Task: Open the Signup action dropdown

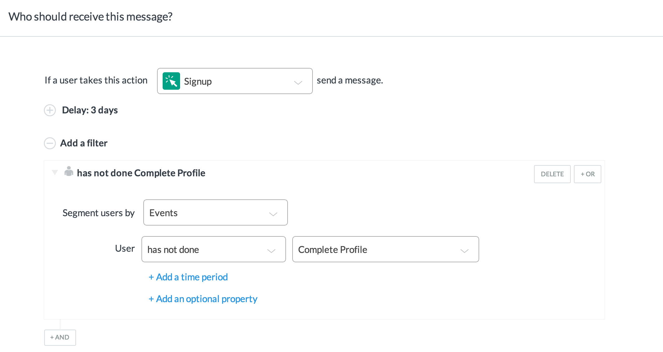Action: point(234,81)
